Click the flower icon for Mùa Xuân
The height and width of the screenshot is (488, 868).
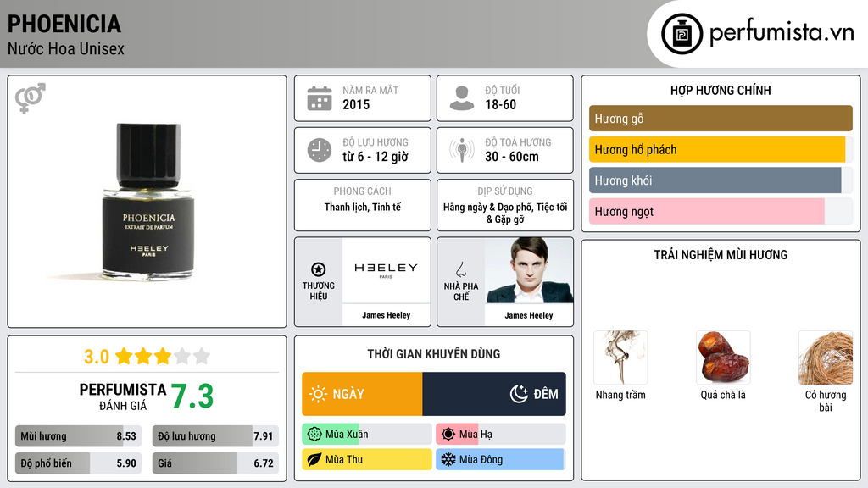click(314, 435)
